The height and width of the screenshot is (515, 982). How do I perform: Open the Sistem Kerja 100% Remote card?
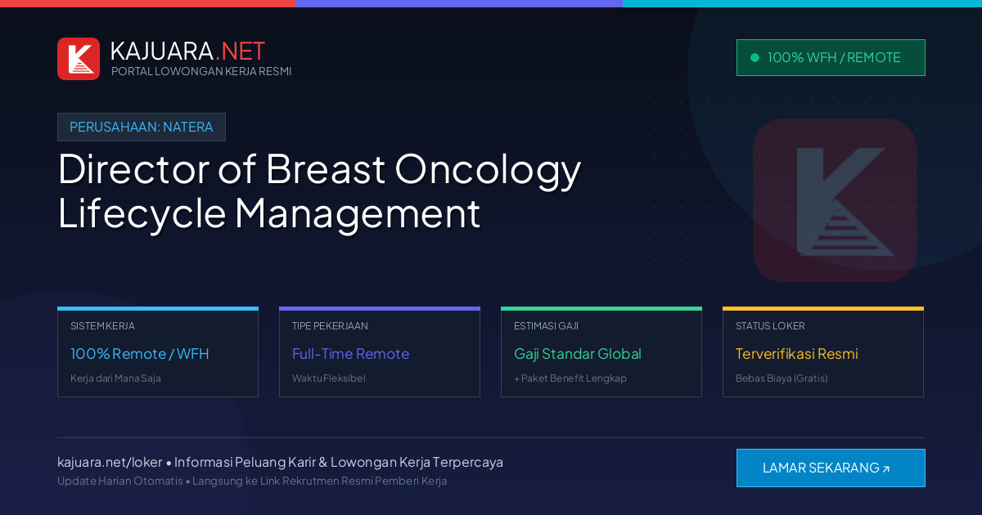(158, 352)
